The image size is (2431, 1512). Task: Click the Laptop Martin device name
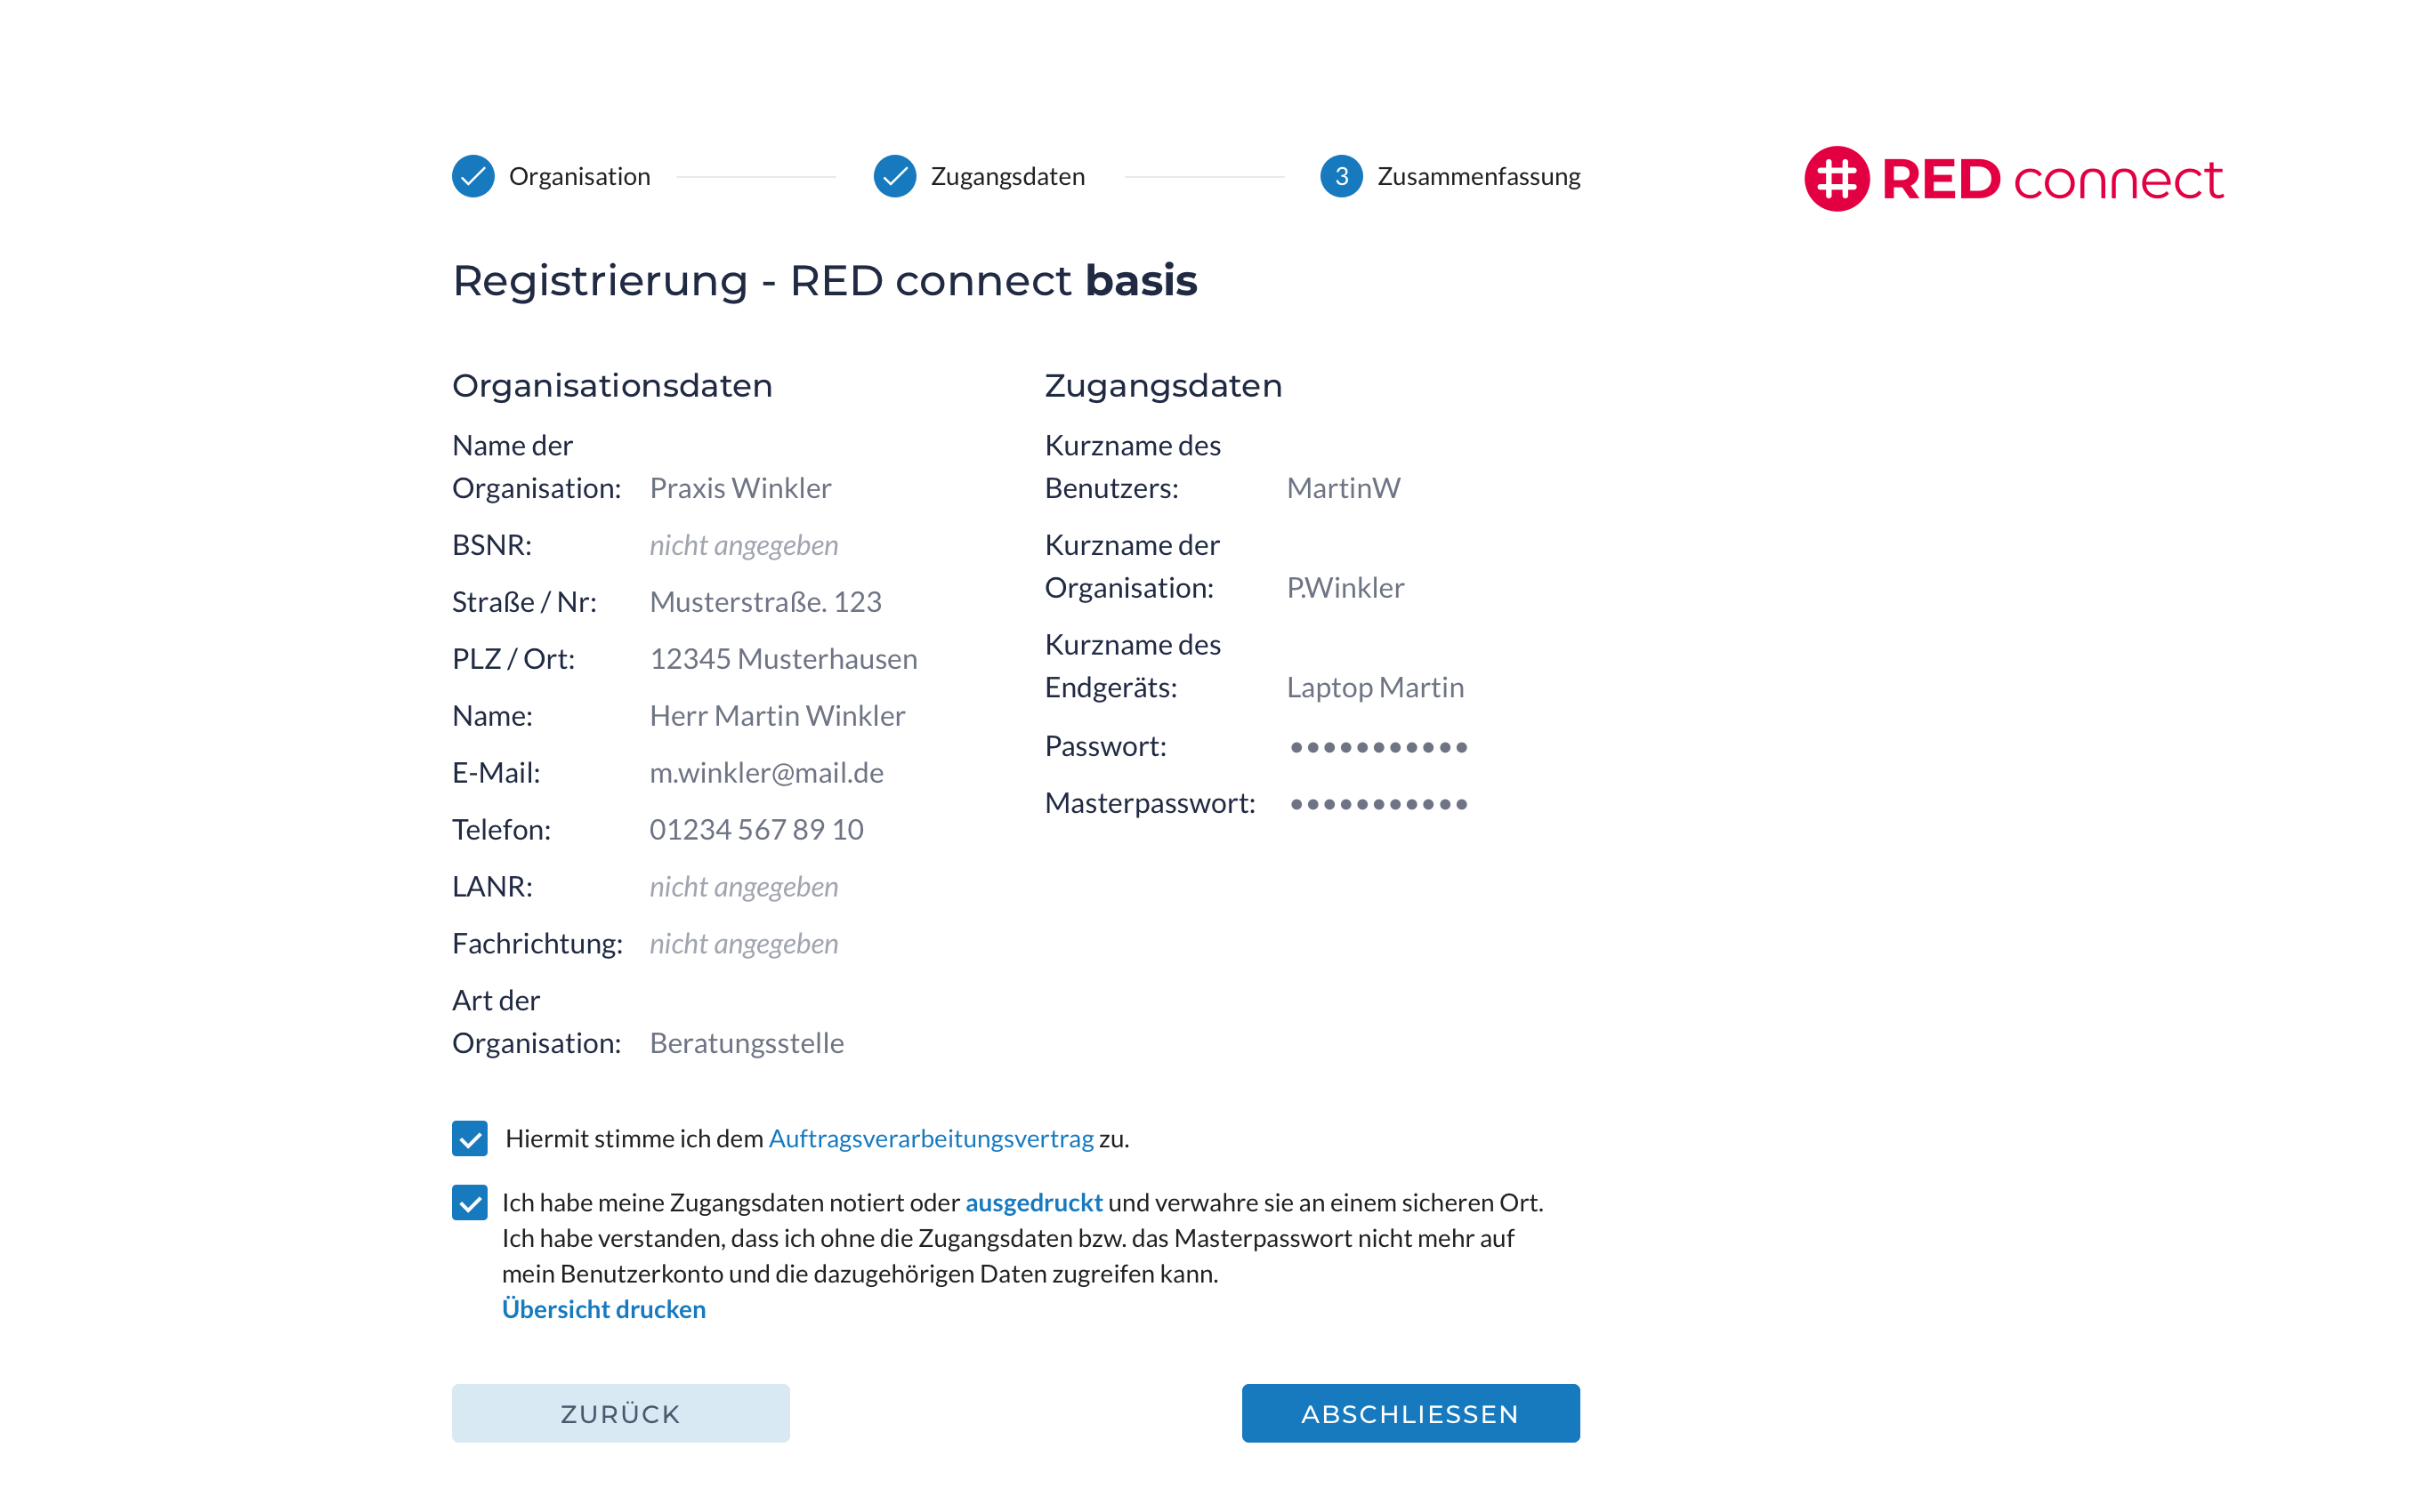click(1375, 688)
